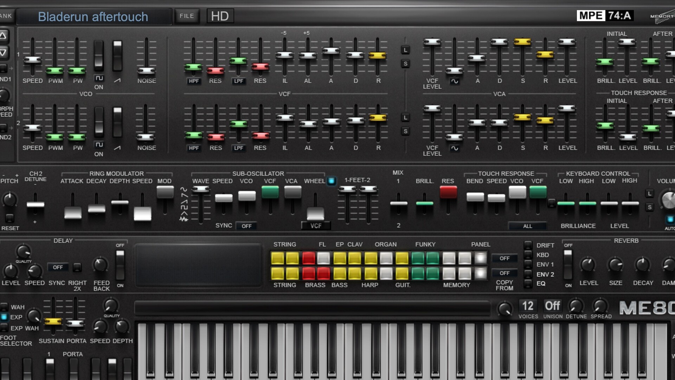Image resolution: width=675 pixels, height=380 pixels.
Task: Toggle the delay RIGHT 2X button
Action: pos(77,267)
